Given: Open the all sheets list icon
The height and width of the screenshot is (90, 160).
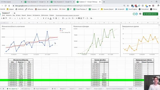Looking at the screenshot, I should click(x=3, y=89).
